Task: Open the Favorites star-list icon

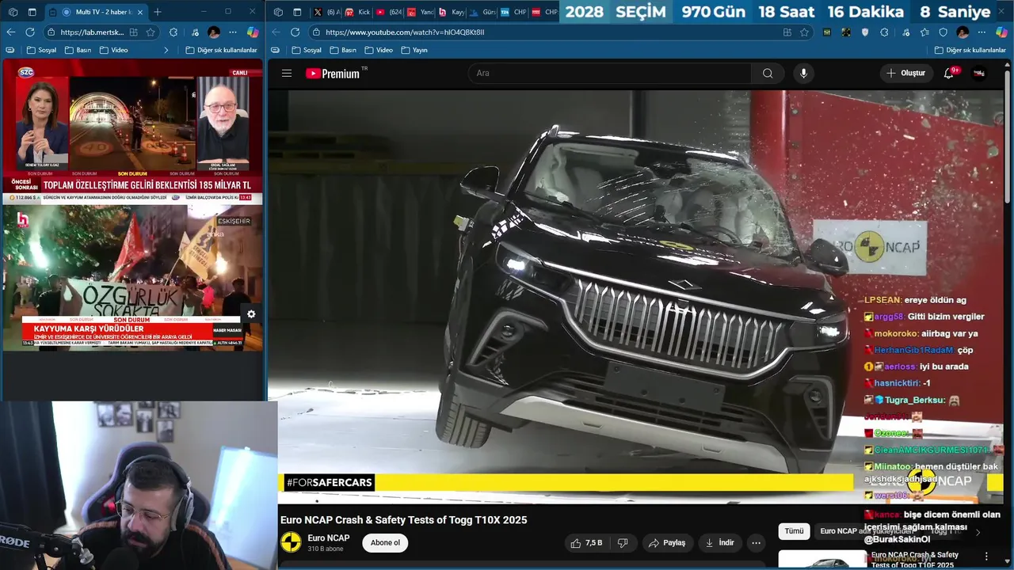Action: pyautogui.click(x=924, y=32)
